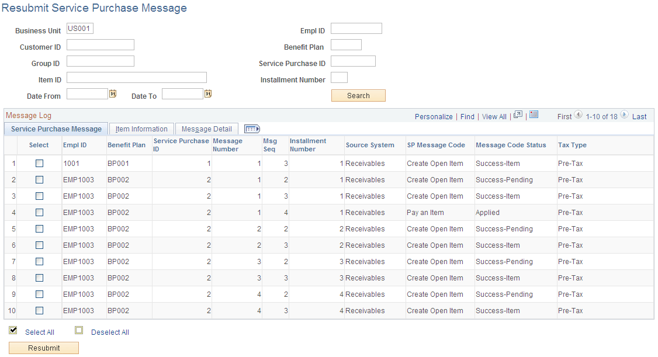The image size is (658, 357).
Task: Show all grid tab columns at once
Action: 251,129
